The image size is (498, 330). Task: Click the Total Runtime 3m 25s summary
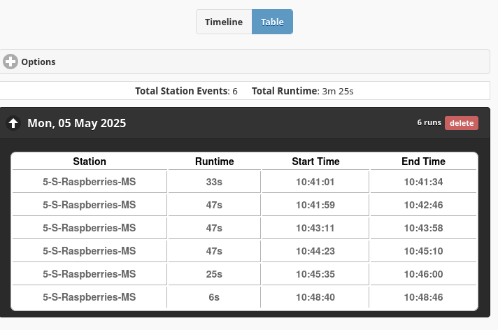pyautogui.click(x=303, y=91)
